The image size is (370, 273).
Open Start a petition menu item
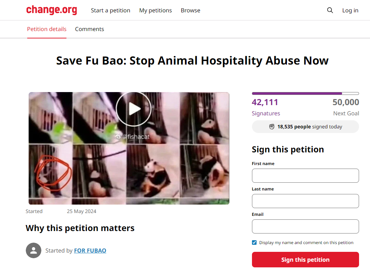tap(110, 10)
